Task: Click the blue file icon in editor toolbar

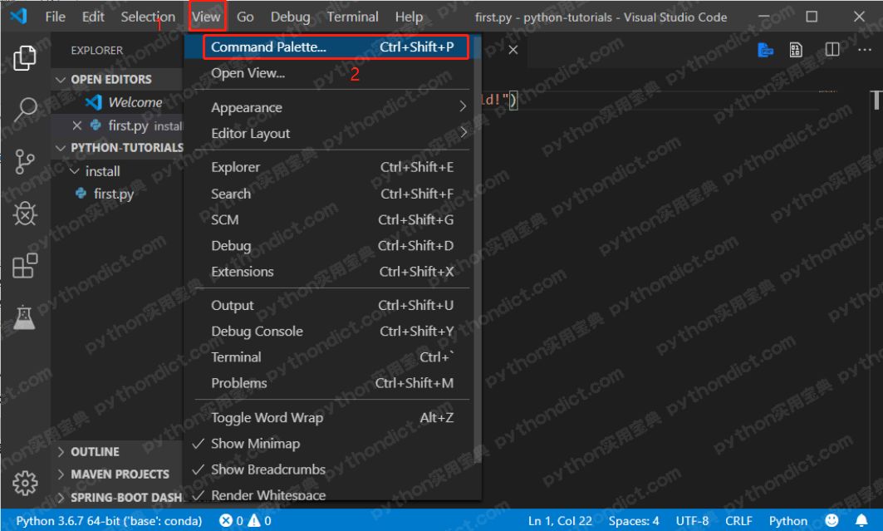Action: click(x=765, y=50)
